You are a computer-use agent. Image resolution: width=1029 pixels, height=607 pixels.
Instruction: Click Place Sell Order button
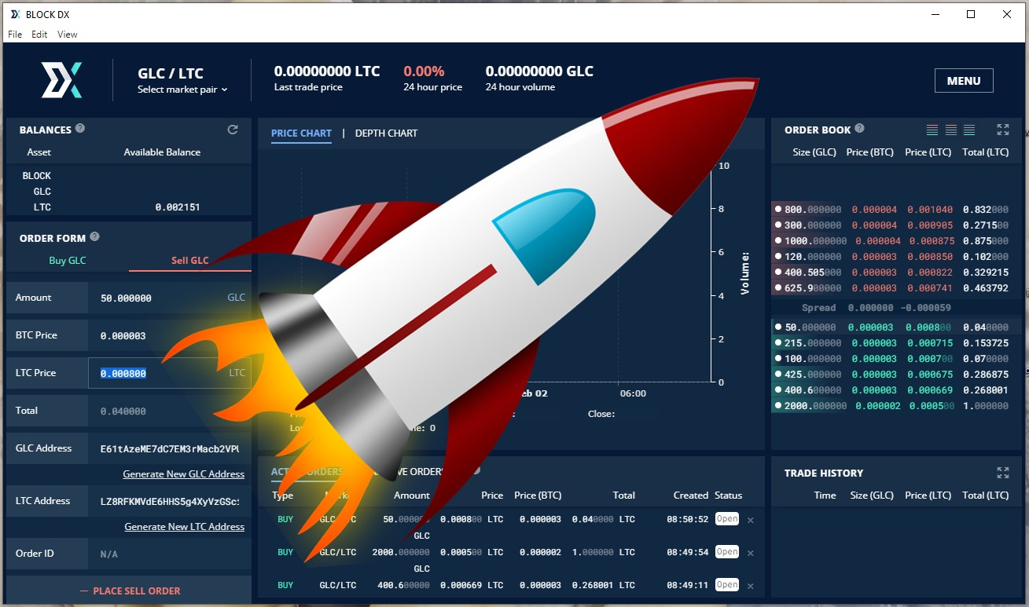tap(130, 591)
